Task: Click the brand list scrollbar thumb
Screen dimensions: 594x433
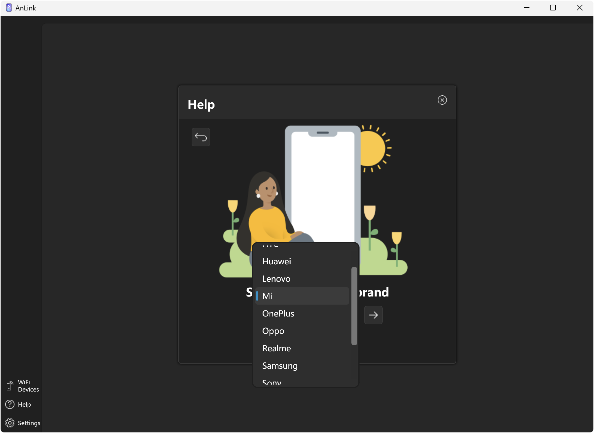Action: click(x=354, y=306)
